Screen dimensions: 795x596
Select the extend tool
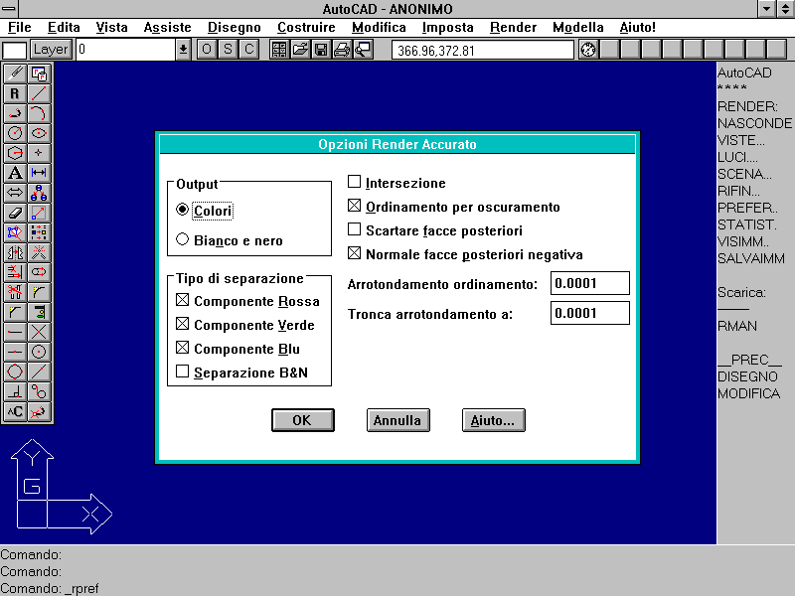[15, 272]
